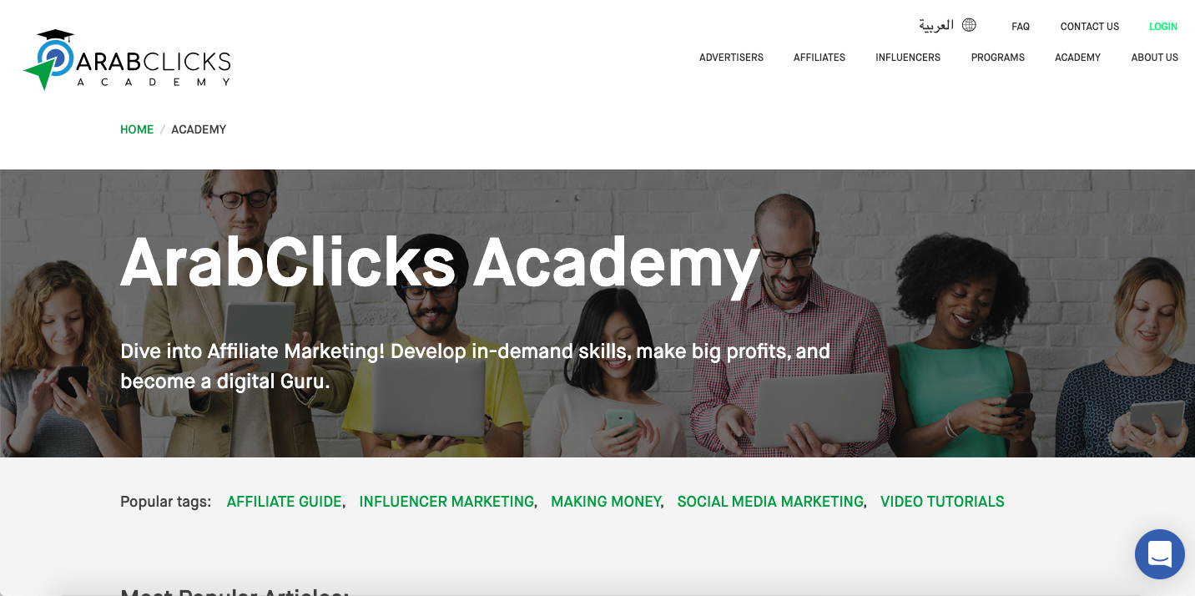
Task: Select the Affiliate Guide tag
Action: (285, 502)
